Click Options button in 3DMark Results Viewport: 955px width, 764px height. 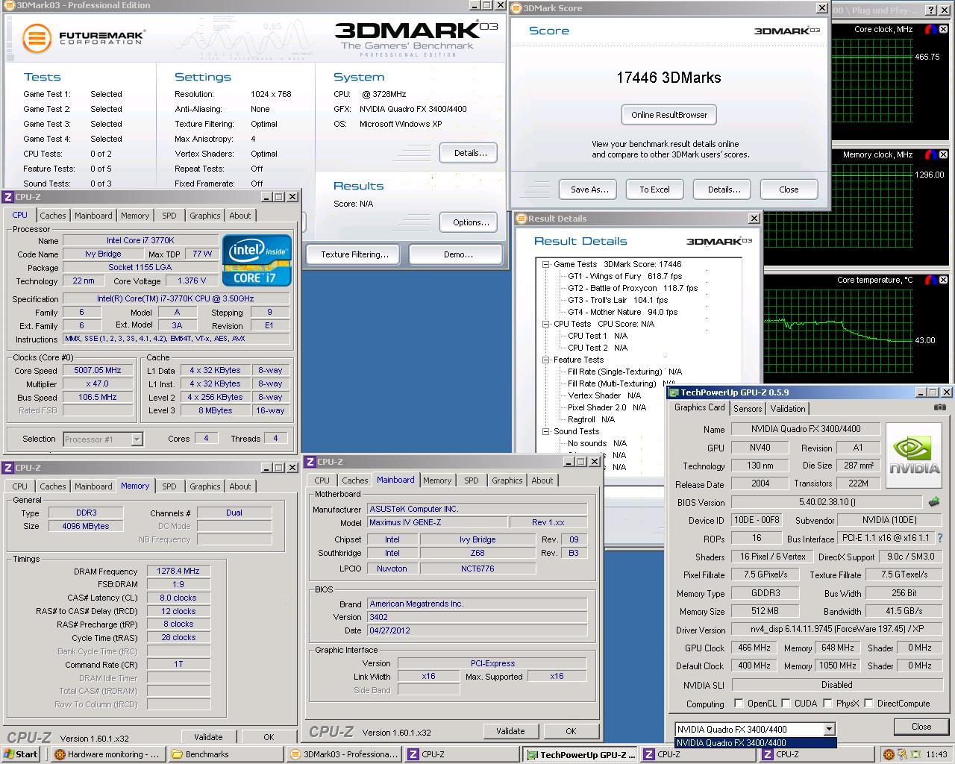point(470,222)
